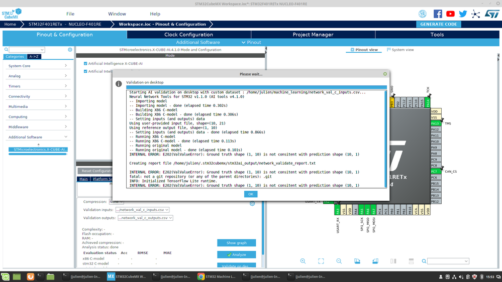Click the validation log vertical scrollbar

coord(385,139)
